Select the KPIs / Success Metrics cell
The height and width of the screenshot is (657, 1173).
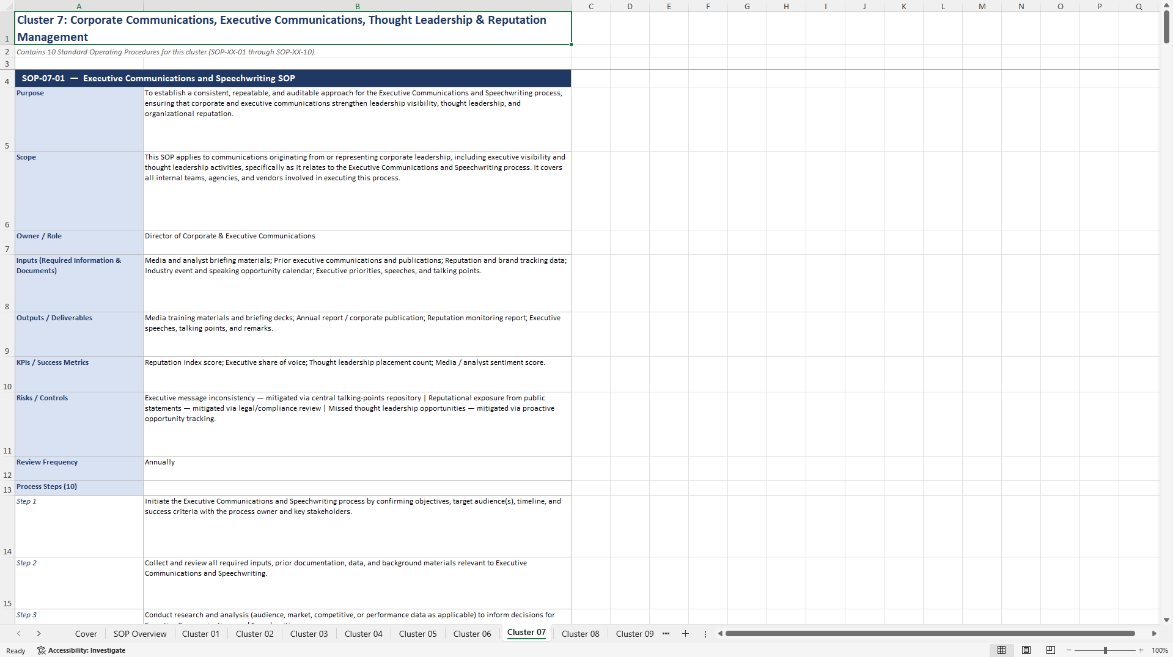coord(79,374)
